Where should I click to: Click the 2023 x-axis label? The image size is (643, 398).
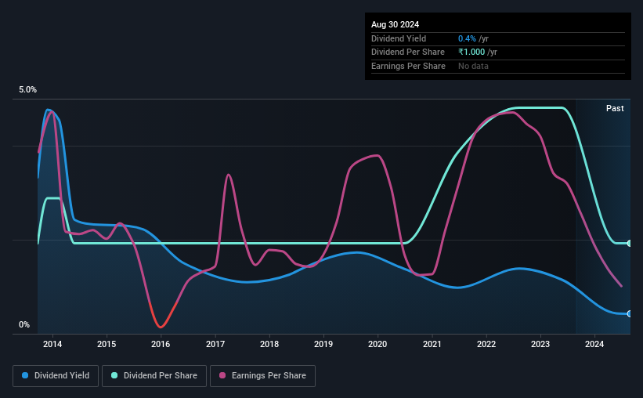tap(540, 344)
